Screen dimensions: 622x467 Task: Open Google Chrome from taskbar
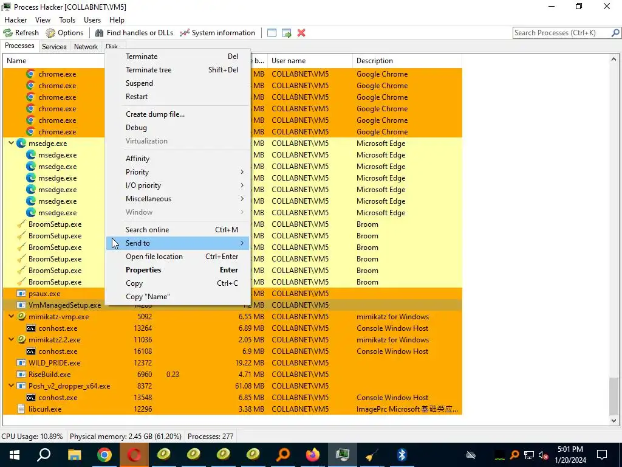(x=104, y=455)
